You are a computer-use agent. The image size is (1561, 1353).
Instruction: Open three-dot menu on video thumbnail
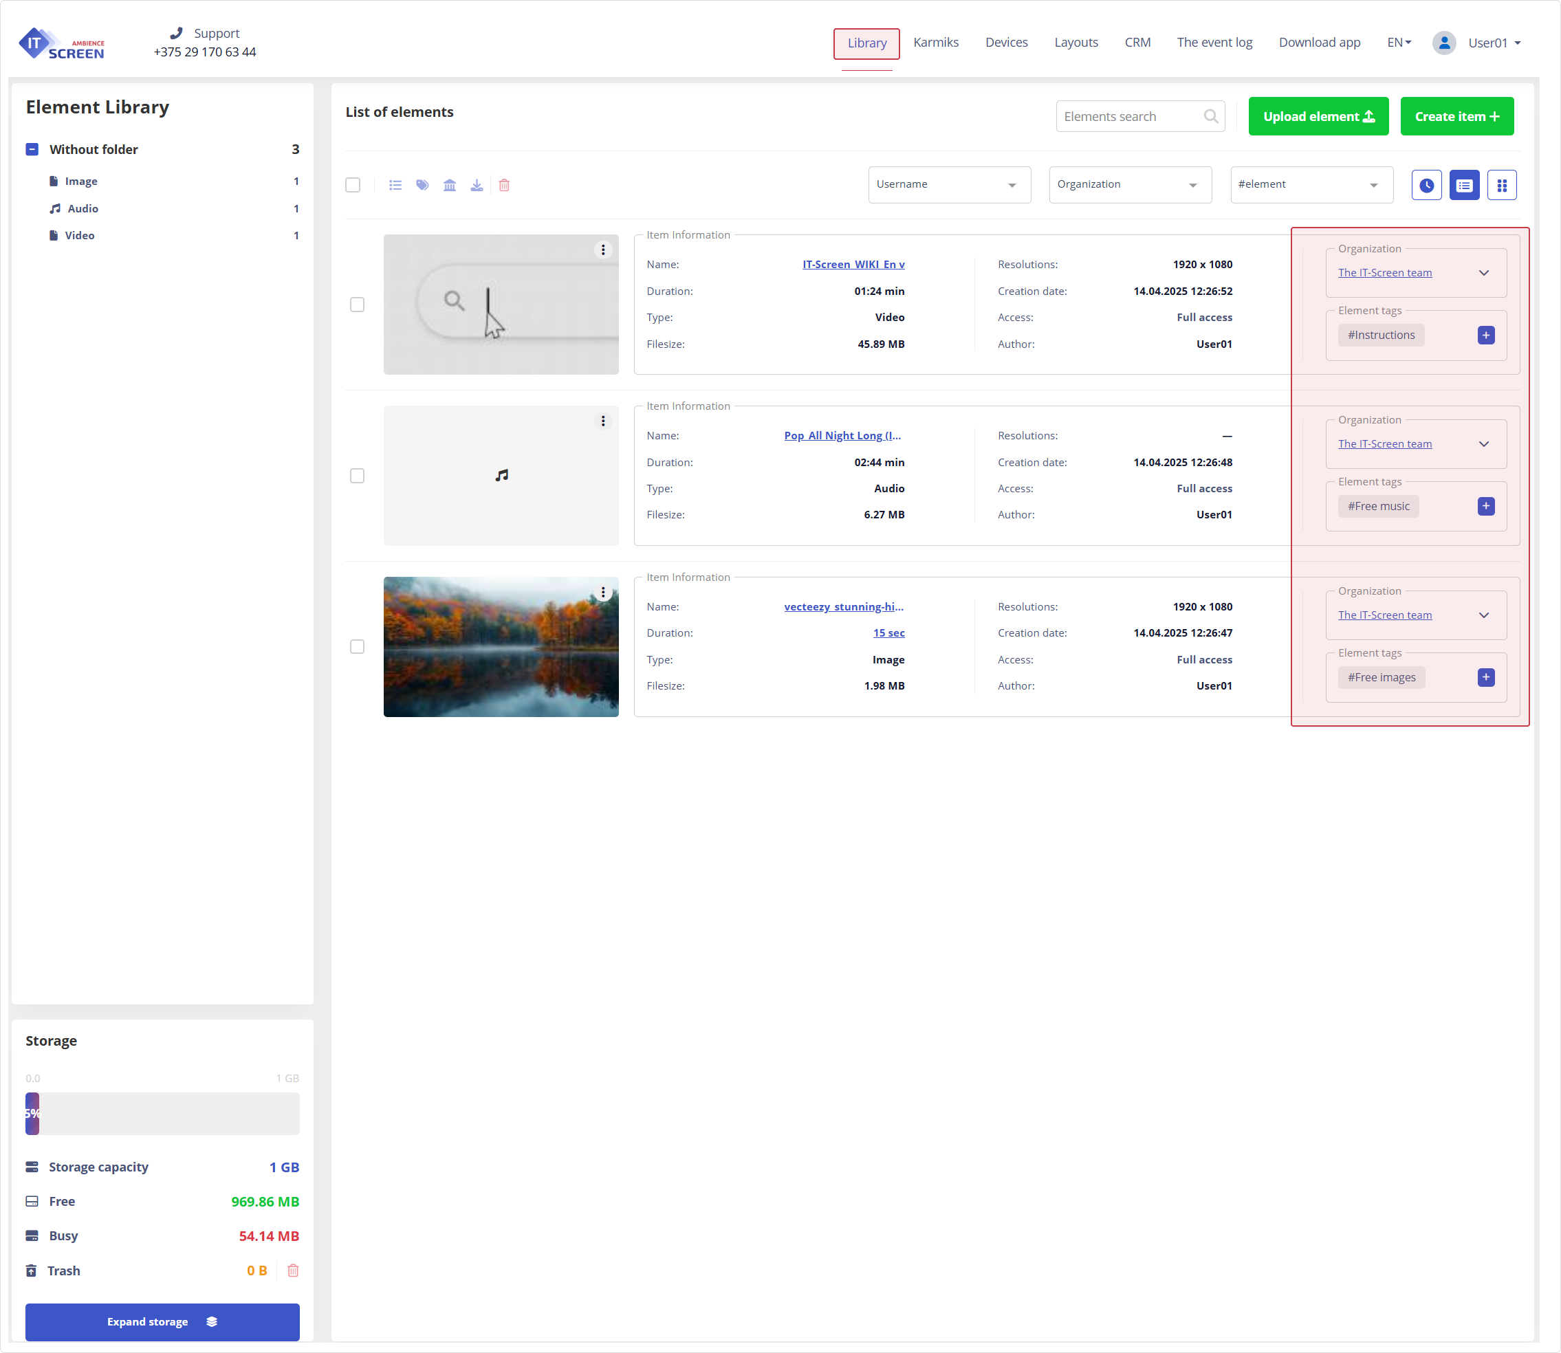coord(602,250)
